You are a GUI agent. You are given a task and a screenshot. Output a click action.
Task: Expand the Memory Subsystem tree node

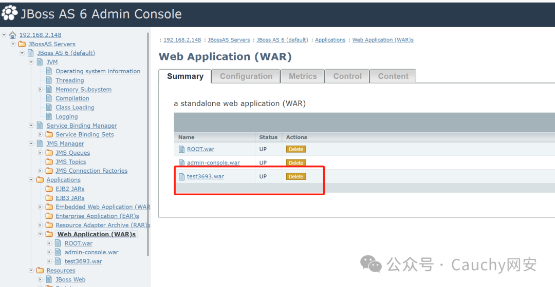[41, 89]
